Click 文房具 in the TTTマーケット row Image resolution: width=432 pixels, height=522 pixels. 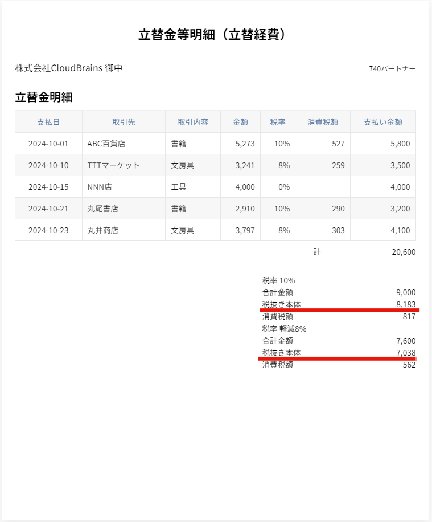[193, 165]
